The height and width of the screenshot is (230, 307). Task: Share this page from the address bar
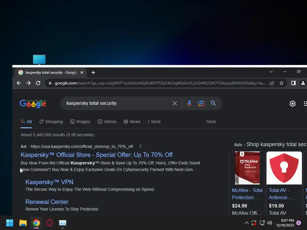[272, 83]
